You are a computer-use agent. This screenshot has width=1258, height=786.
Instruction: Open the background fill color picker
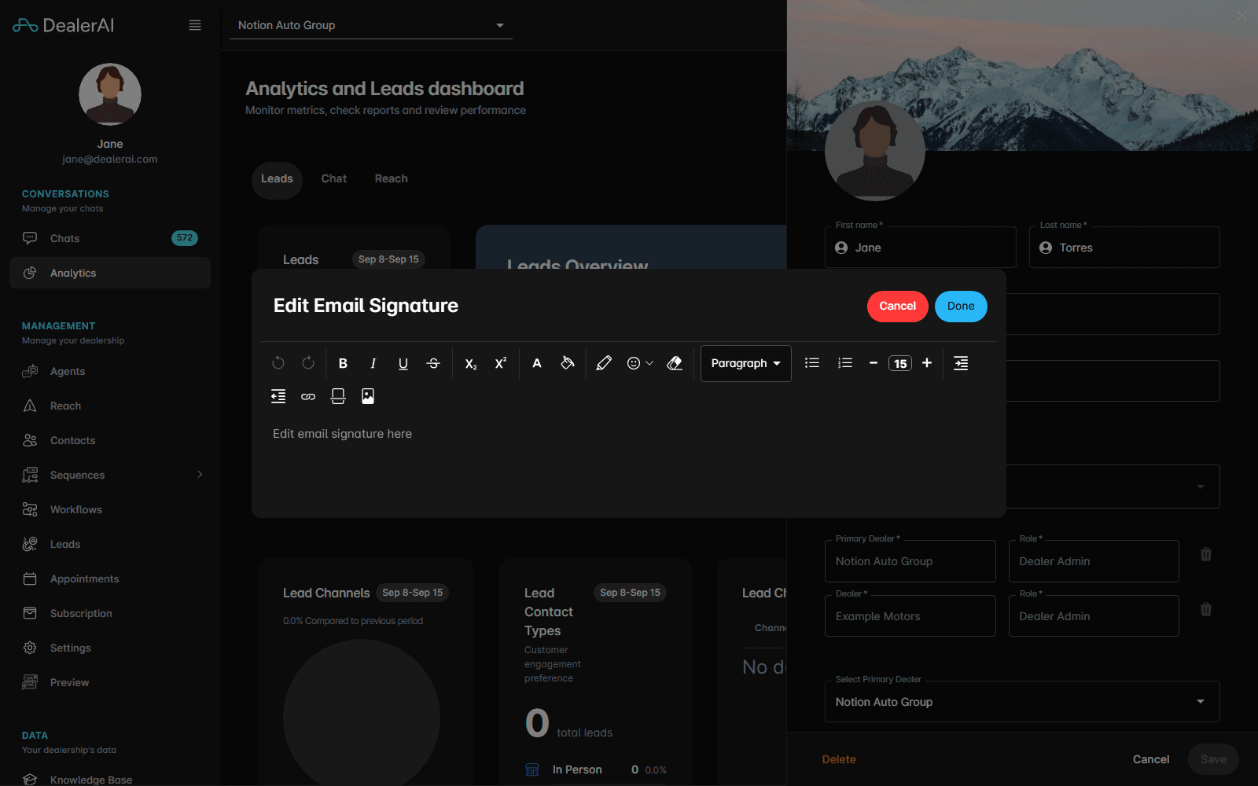pos(567,363)
